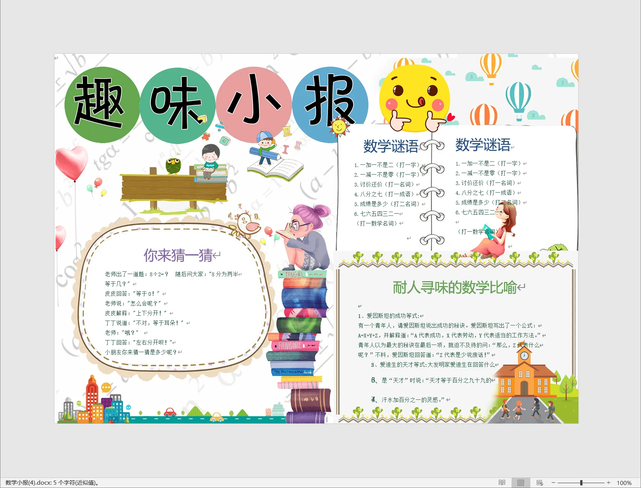Viewport: 641px width, 488px height.
Task: Switch to Read Mode view
Action: (x=502, y=483)
